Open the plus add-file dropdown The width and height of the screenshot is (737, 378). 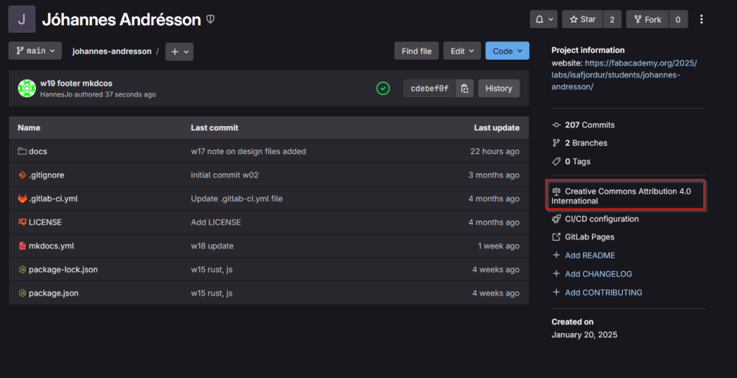[x=180, y=52]
